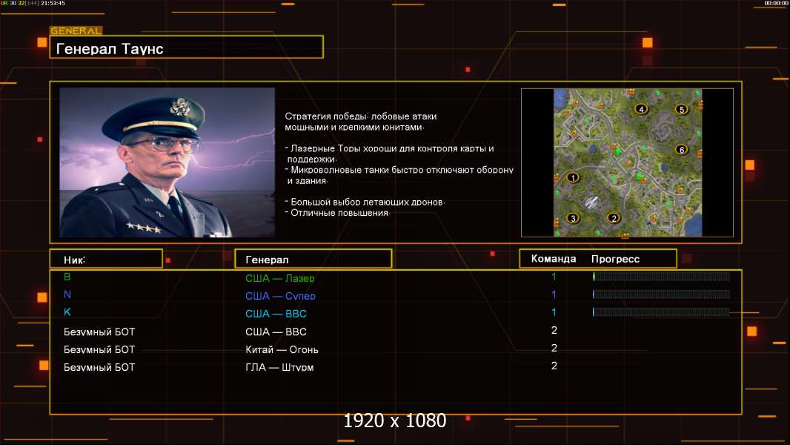Select the blue player nickname N
Viewport: 790px width, 445px height.
pos(67,294)
